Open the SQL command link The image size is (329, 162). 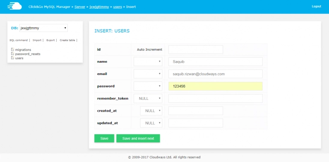[x=18, y=40]
